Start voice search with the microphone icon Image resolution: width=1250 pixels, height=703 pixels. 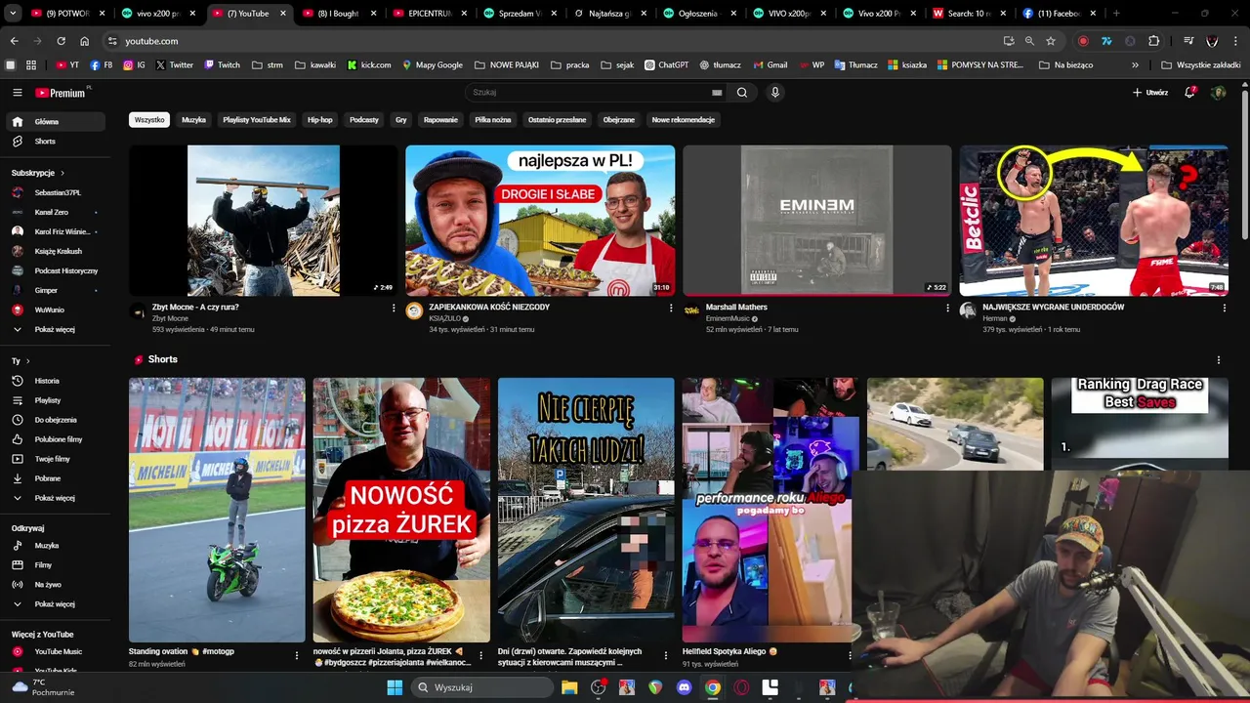(x=775, y=93)
